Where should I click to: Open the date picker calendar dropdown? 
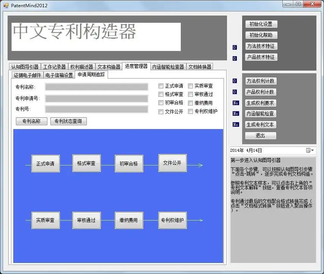point(310,150)
